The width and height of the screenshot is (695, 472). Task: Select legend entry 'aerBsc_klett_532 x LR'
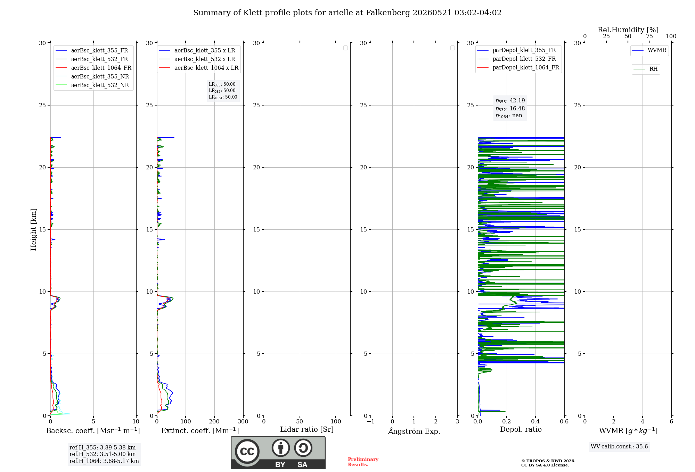coord(199,59)
